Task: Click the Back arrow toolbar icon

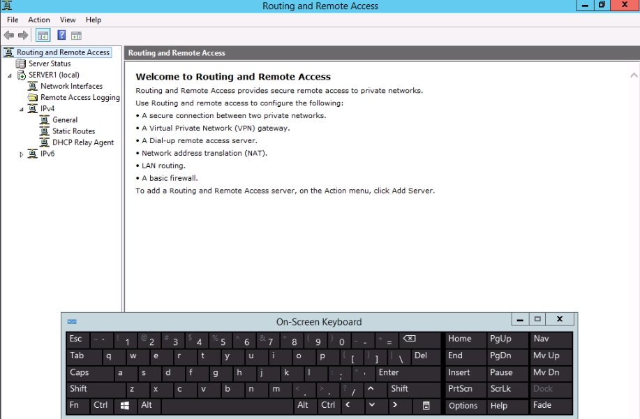Action: click(9, 35)
